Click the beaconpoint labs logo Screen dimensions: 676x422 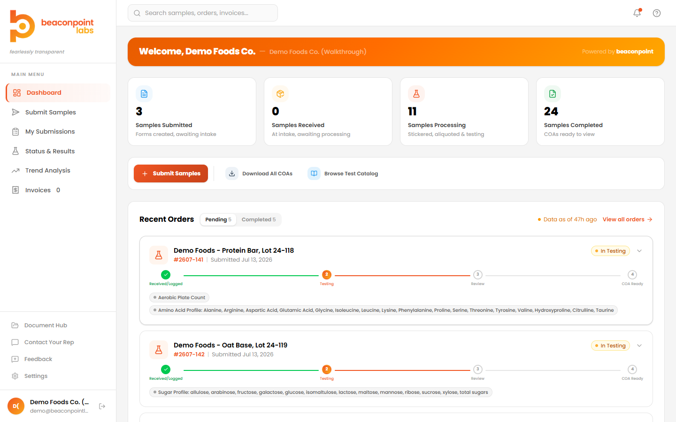coord(52,26)
